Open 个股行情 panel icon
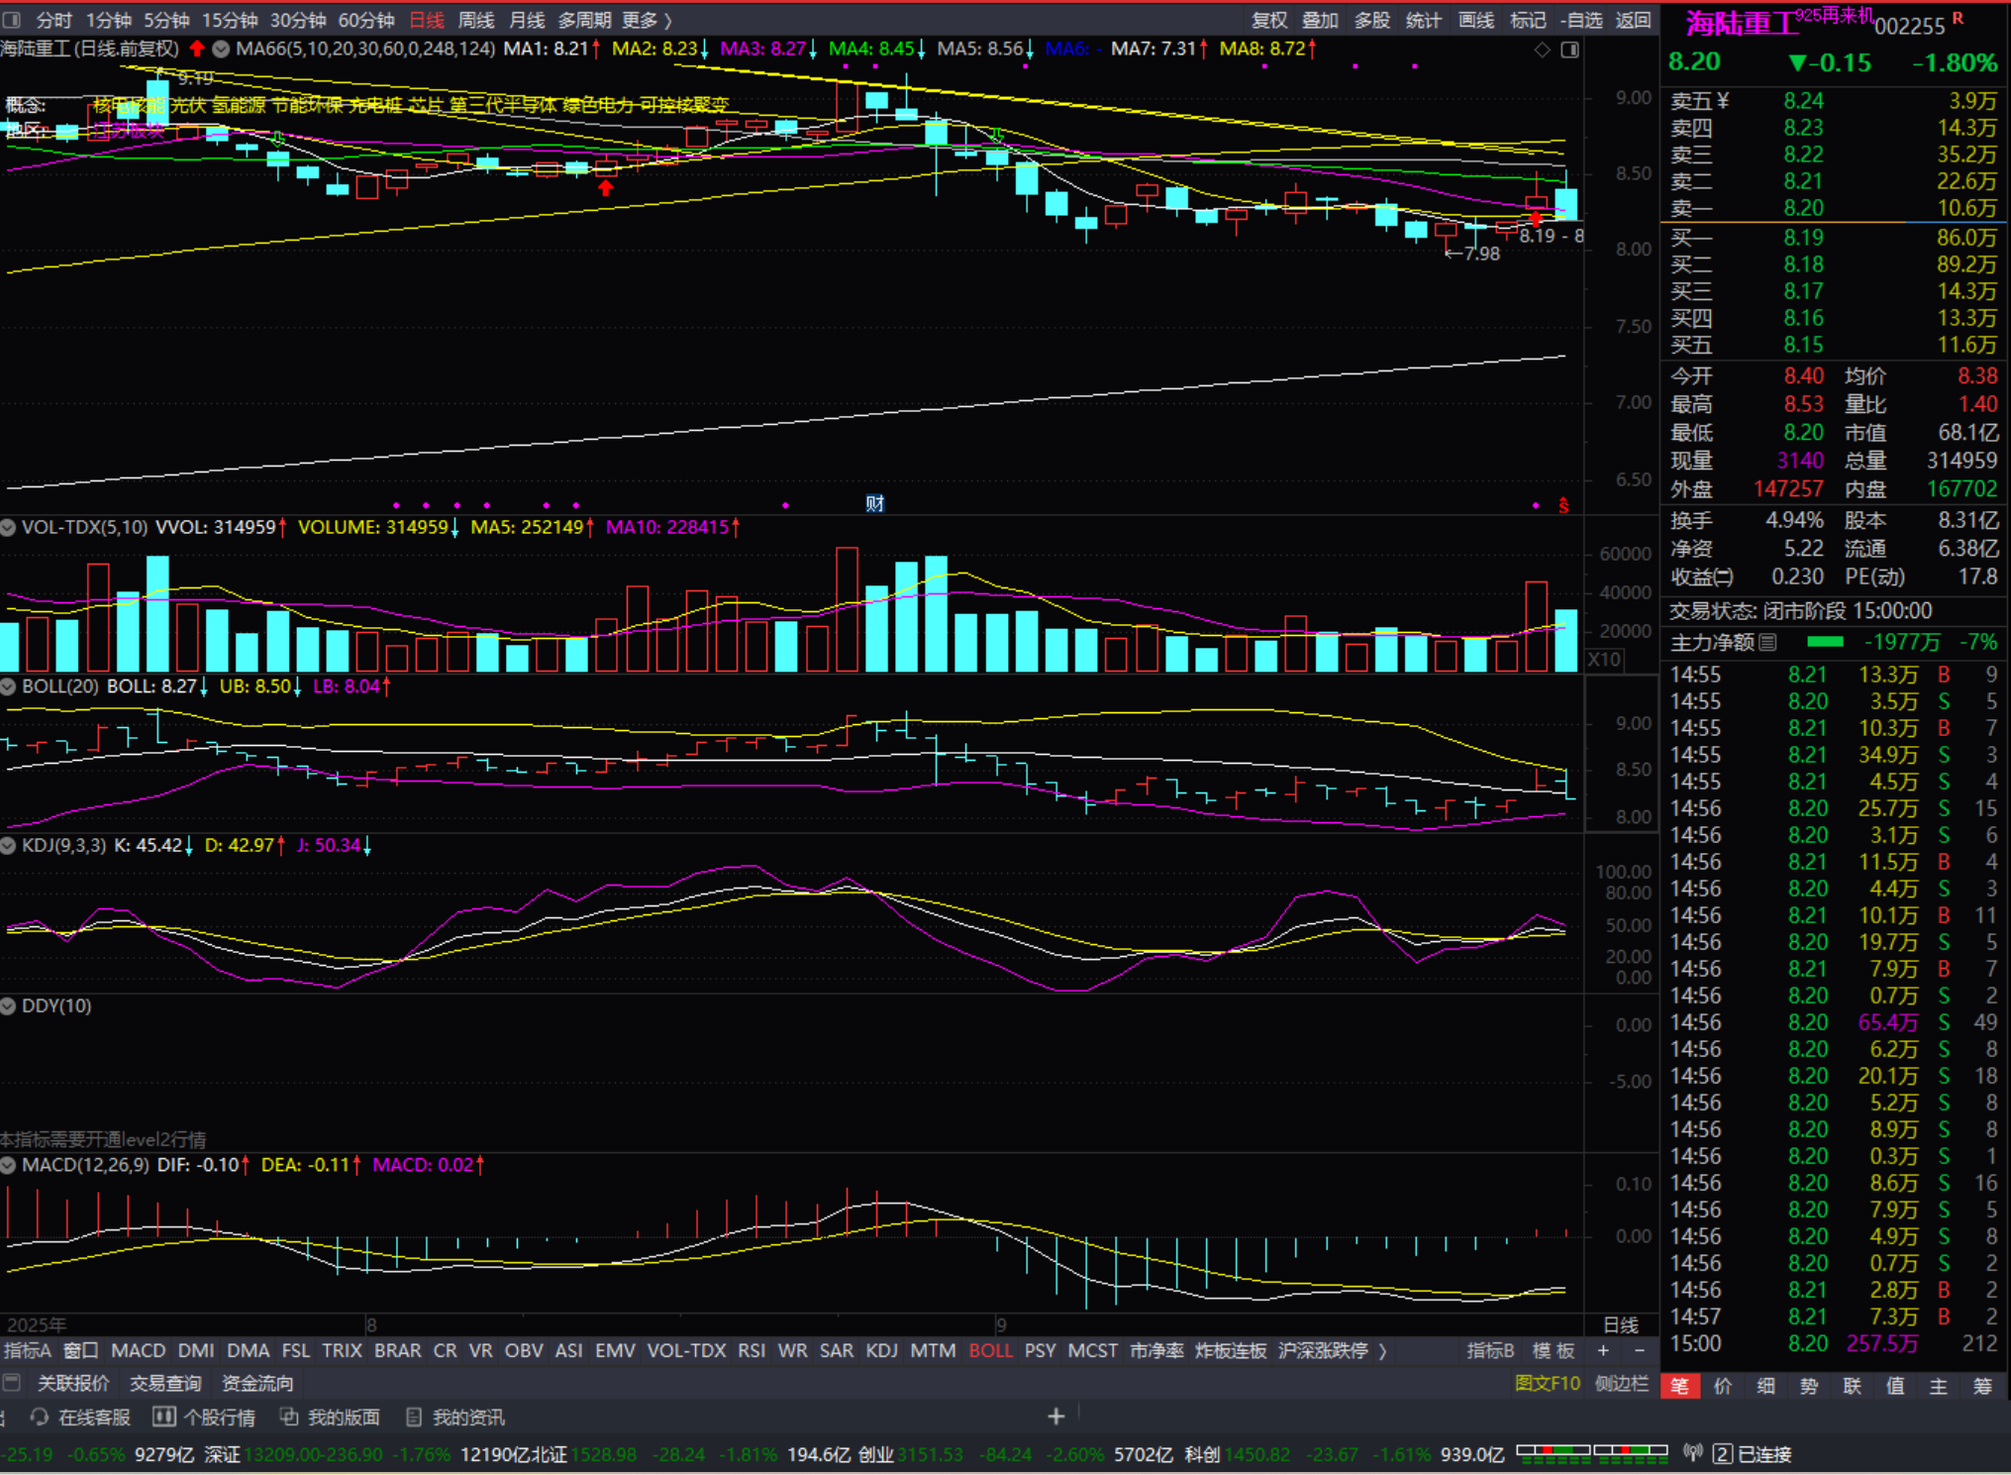The height and width of the screenshot is (1475, 2011). click(164, 1418)
